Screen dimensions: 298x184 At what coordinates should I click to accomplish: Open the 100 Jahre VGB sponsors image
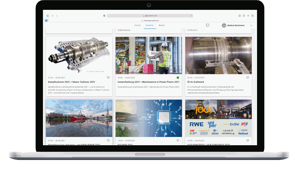[219, 118]
